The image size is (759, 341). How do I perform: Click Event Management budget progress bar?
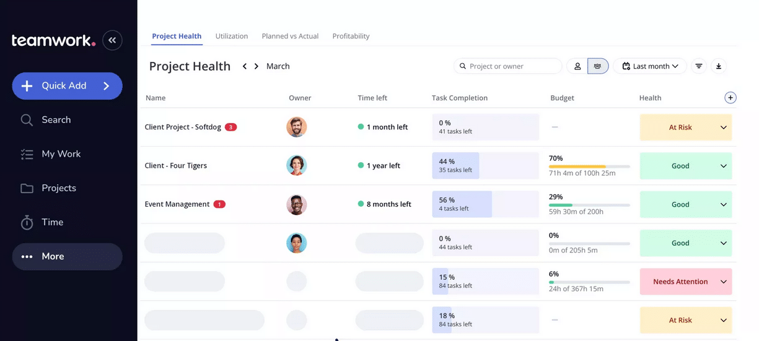589,205
